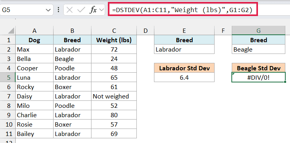Viewport: 290px width, 143px height.
Task: Click the Dog header cell
Action: point(34,40)
